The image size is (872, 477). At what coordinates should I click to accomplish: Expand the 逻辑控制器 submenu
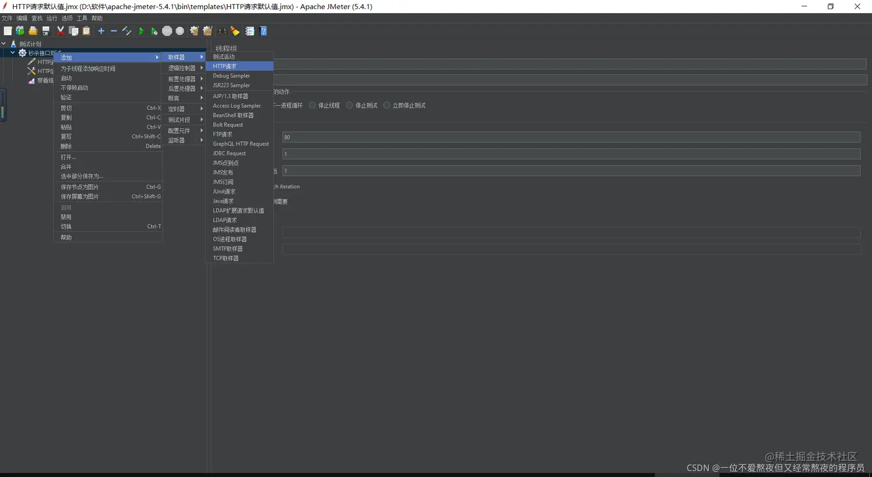pyautogui.click(x=185, y=68)
